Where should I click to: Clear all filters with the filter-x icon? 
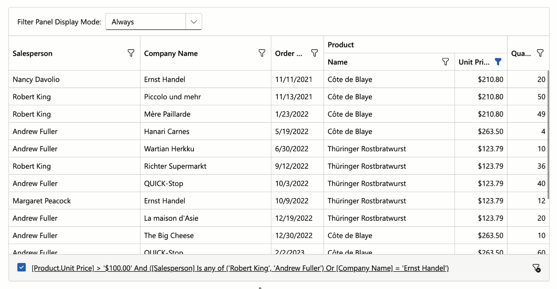click(x=536, y=268)
